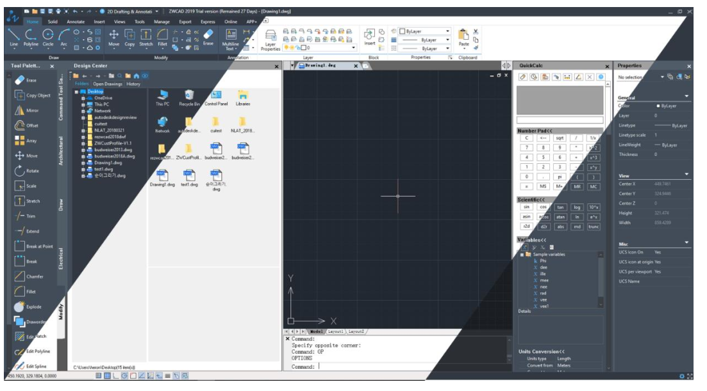Click the Insert block icon

point(370,37)
